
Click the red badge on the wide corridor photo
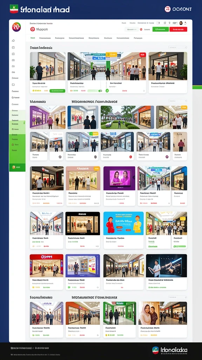(x=142, y=55)
